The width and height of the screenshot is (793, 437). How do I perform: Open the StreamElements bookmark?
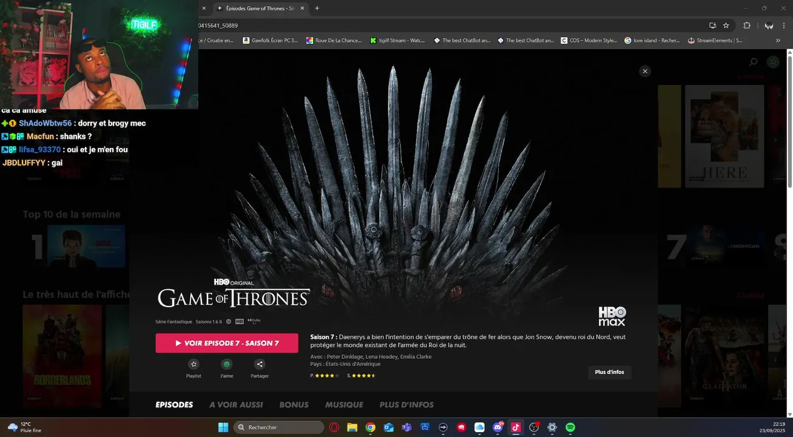(x=715, y=41)
